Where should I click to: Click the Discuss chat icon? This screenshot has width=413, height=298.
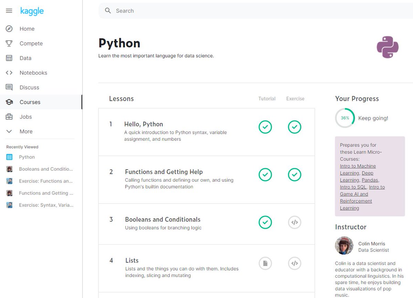coord(9,87)
